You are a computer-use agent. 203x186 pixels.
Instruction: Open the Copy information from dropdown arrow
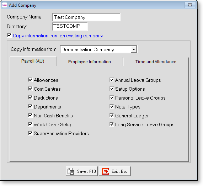[134, 49]
